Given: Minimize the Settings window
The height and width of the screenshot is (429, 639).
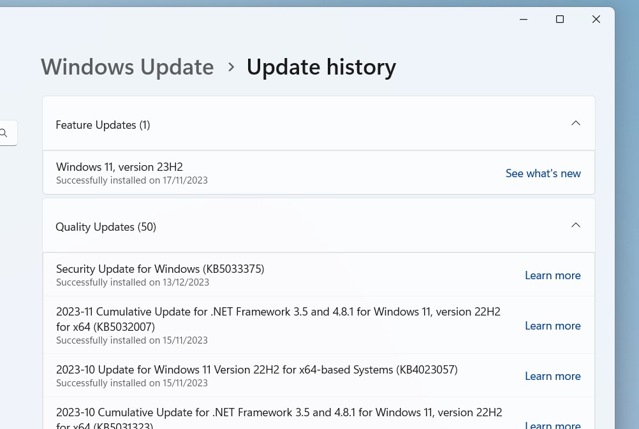Looking at the screenshot, I should [524, 19].
